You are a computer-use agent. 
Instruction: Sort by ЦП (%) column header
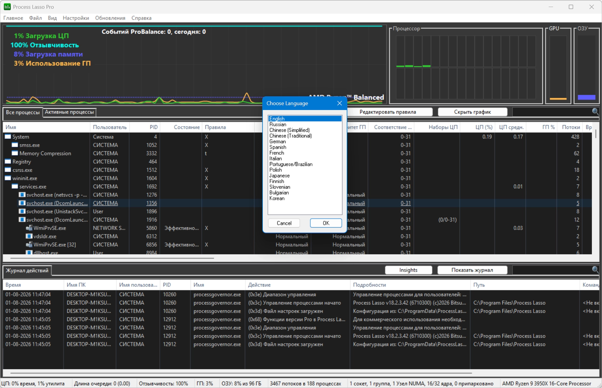(477, 127)
